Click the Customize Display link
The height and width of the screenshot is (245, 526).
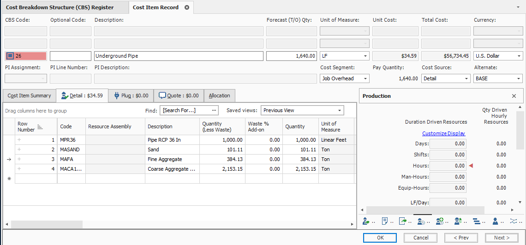pos(443,133)
